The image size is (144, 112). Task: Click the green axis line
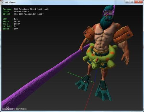pyautogui.click(x=80, y=77)
